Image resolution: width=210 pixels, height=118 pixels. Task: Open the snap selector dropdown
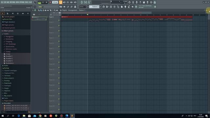coord(82,7)
